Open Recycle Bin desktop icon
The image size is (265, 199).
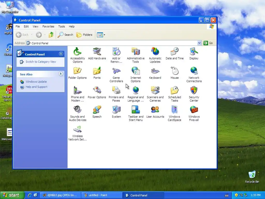(252, 177)
